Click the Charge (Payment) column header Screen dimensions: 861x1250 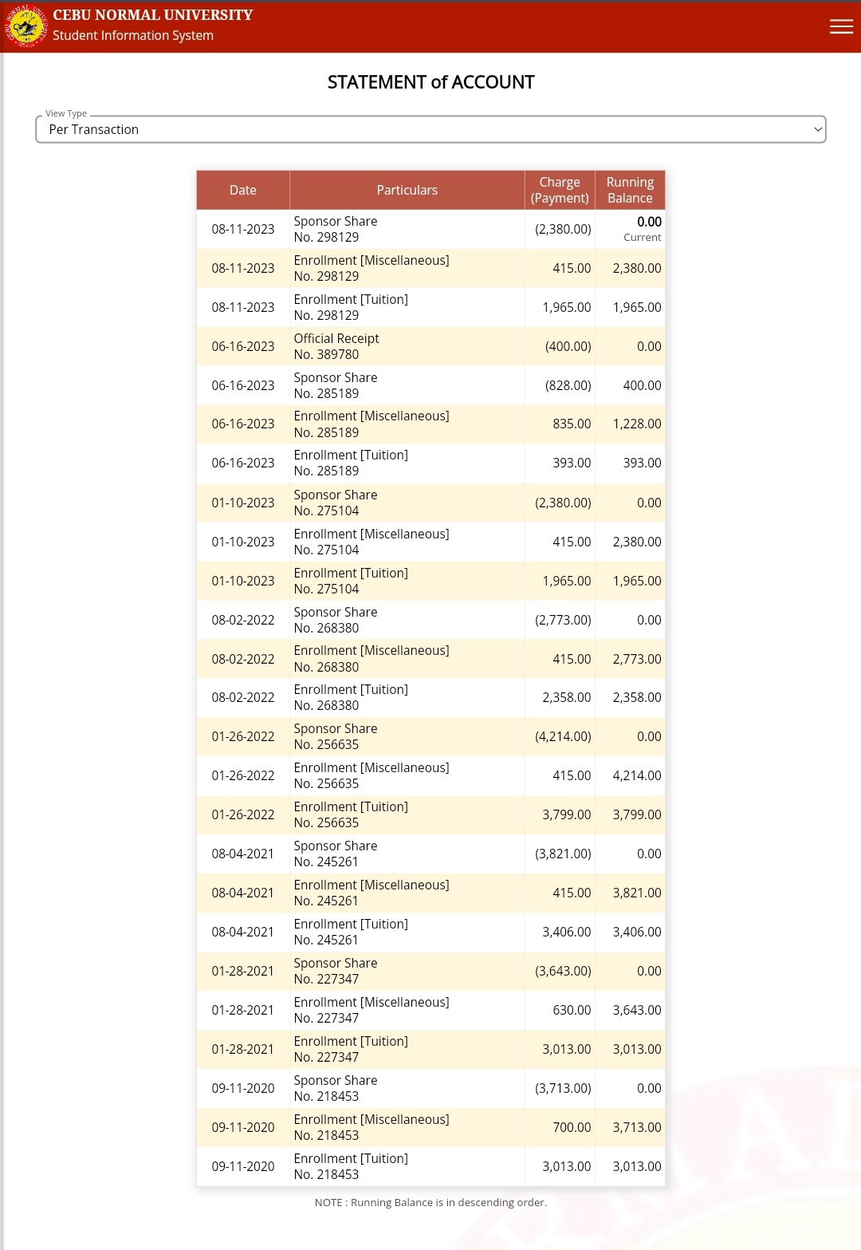(560, 190)
